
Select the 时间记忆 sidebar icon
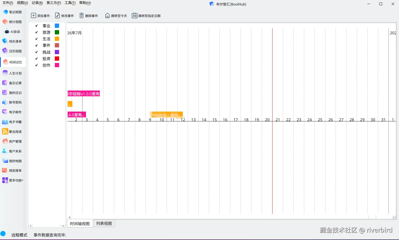click(x=6, y=62)
